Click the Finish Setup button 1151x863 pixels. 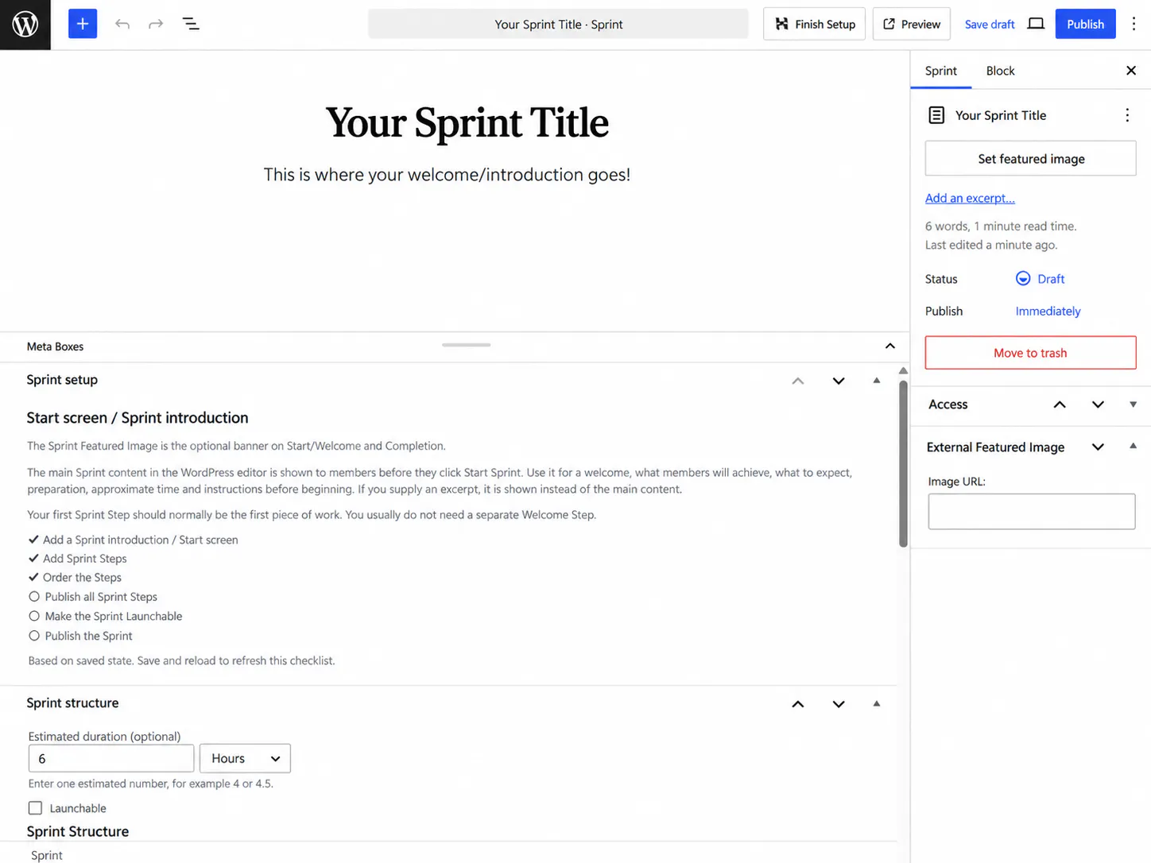814,24
